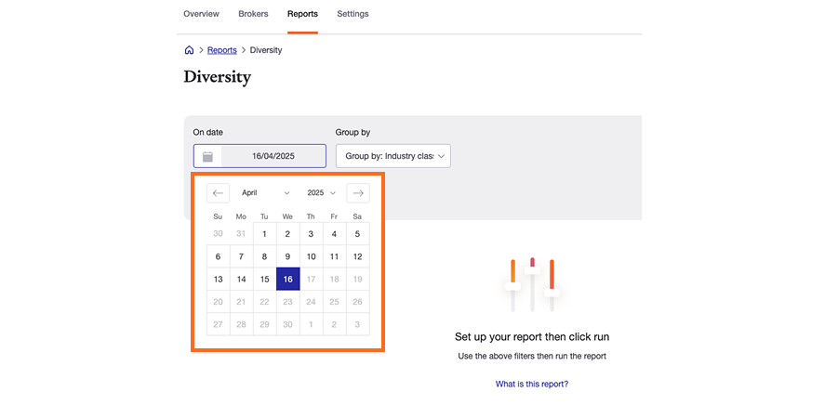Open the Settings tab
The image size is (838, 405).
tap(352, 14)
